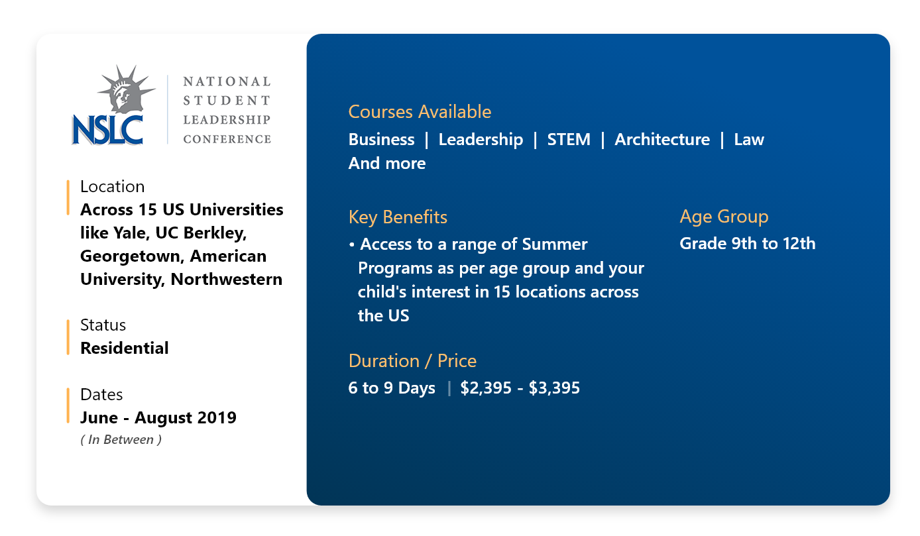Click the Summer Programs benefit bullet text
This screenshot has width=920, height=536.
click(x=496, y=280)
